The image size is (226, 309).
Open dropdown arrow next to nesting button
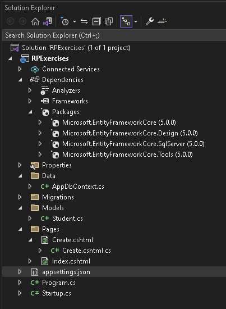(136, 21)
